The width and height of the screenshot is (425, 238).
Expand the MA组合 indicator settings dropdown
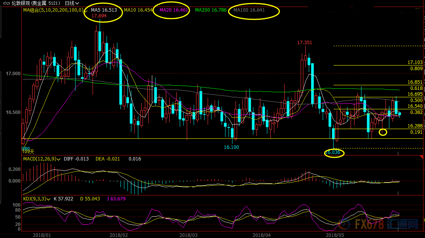click(86, 10)
